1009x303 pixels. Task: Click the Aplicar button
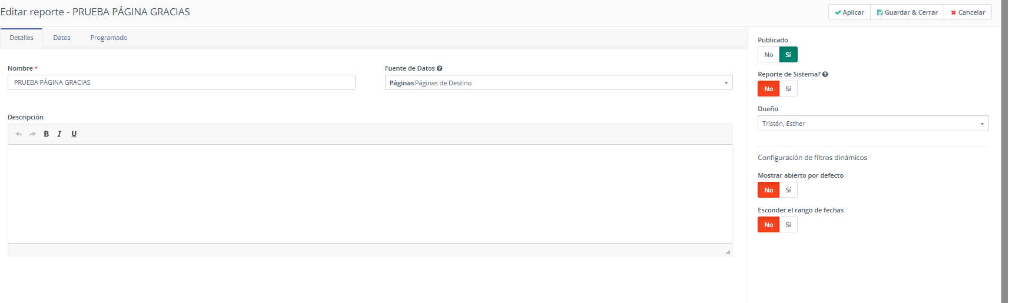point(849,12)
